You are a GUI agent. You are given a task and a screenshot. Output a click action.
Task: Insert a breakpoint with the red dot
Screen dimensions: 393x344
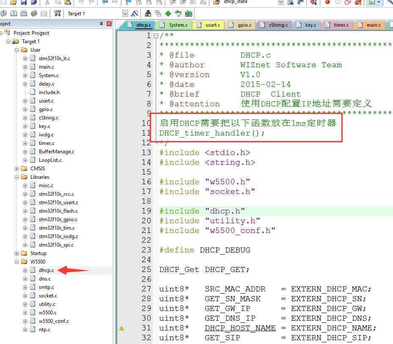(327, 2)
